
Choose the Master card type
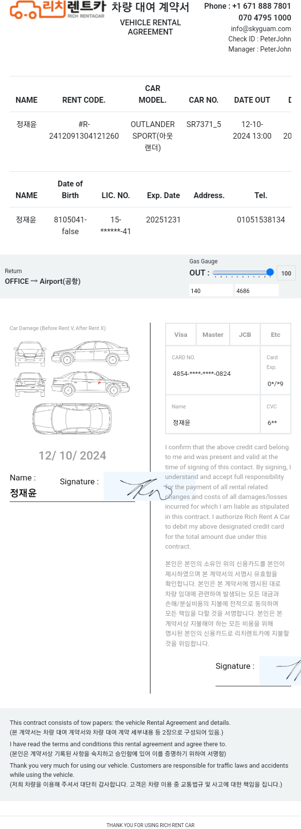(213, 334)
